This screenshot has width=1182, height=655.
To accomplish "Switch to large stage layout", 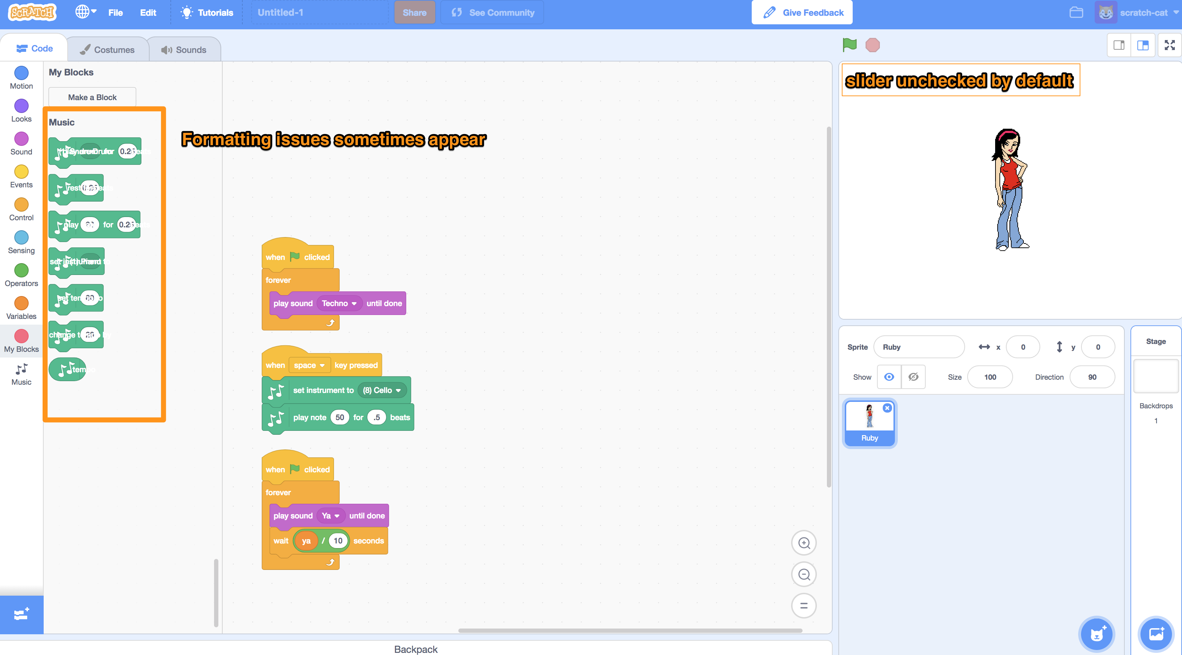I will pos(1143,45).
